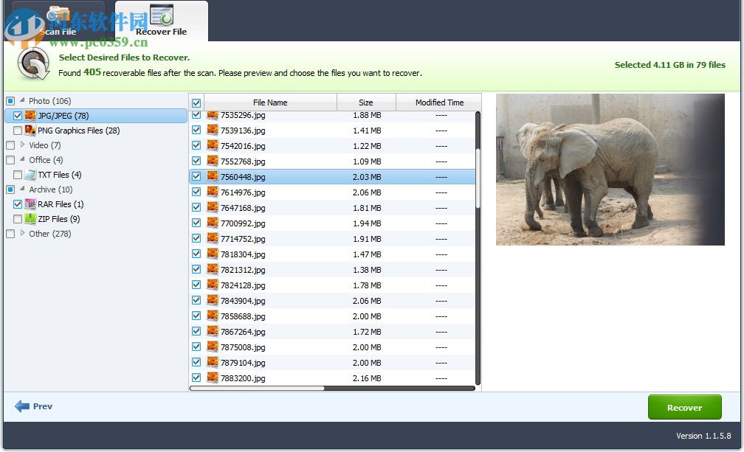The image size is (744, 452).
Task: Click the image icon beside 7535296.jpg
Action: pyautogui.click(x=213, y=114)
